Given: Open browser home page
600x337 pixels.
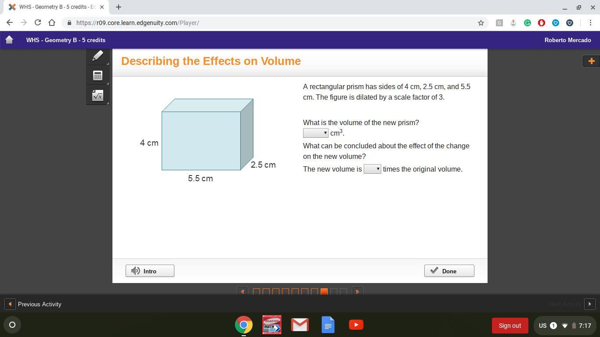Looking at the screenshot, I should click(52, 23).
